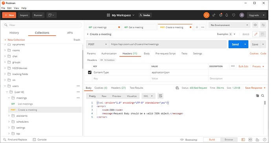
Task: Open the XML format dropdown
Action: click(x=148, y=96)
